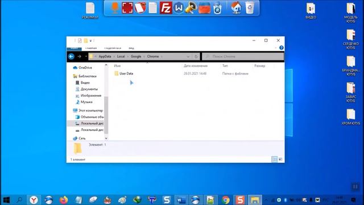Click the navigation pane scroll up arrow
Screen dimensions: 364x205
(106, 65)
